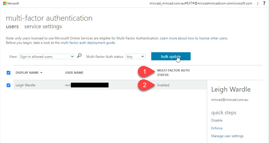Image resolution: width=269 pixels, height=143 pixels.
Task: Toggle the select-all users checkbox
Action: pyautogui.click(x=8, y=73)
